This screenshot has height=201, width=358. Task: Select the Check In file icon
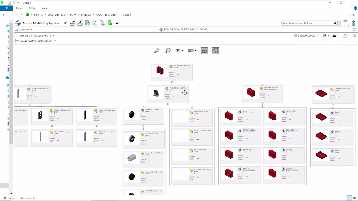point(80,23)
